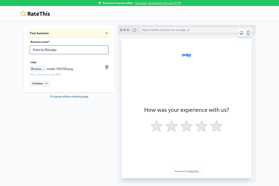Close the Your business panel
Image resolution: width=279 pixels, height=186 pixels.
[107, 33]
